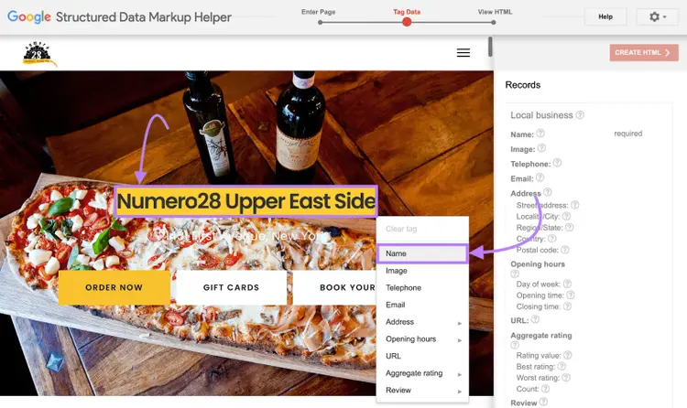
Task: Expand Aggregate rating submenu in tag menu
Action: (x=422, y=373)
